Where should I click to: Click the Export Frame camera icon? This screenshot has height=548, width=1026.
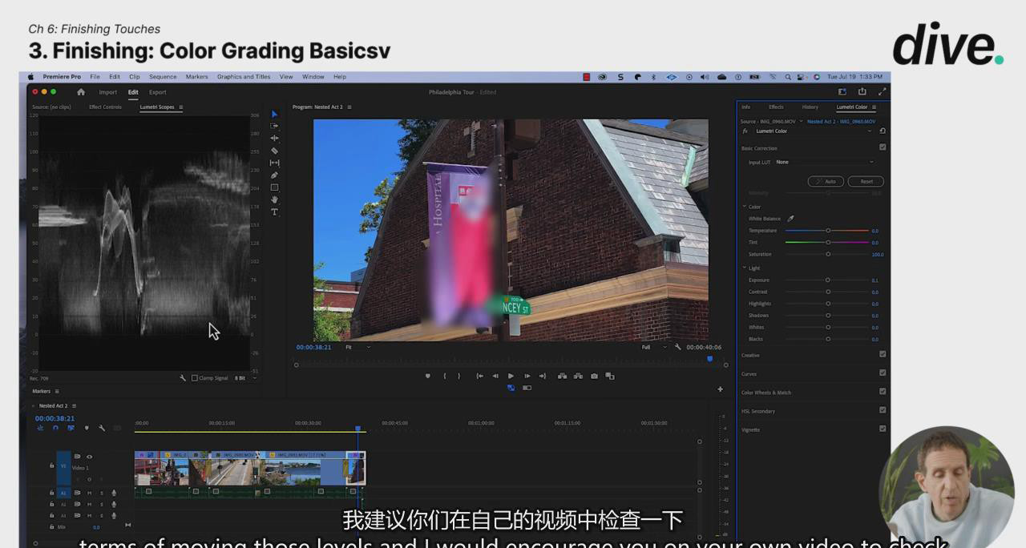point(594,376)
